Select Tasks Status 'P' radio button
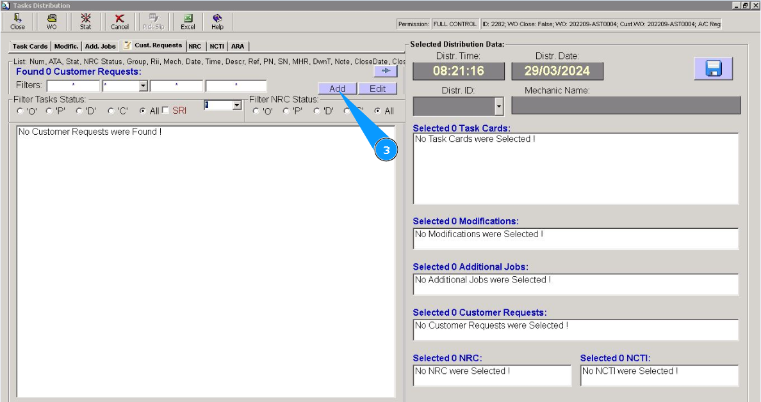761x402 pixels. click(x=49, y=111)
